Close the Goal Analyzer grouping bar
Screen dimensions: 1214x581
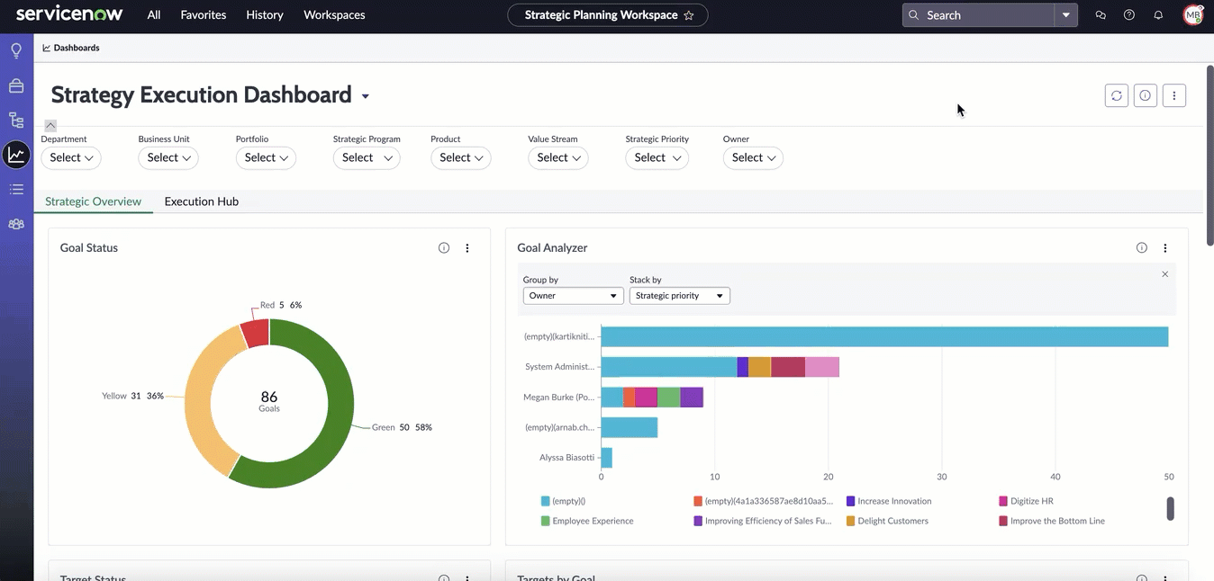(1165, 274)
